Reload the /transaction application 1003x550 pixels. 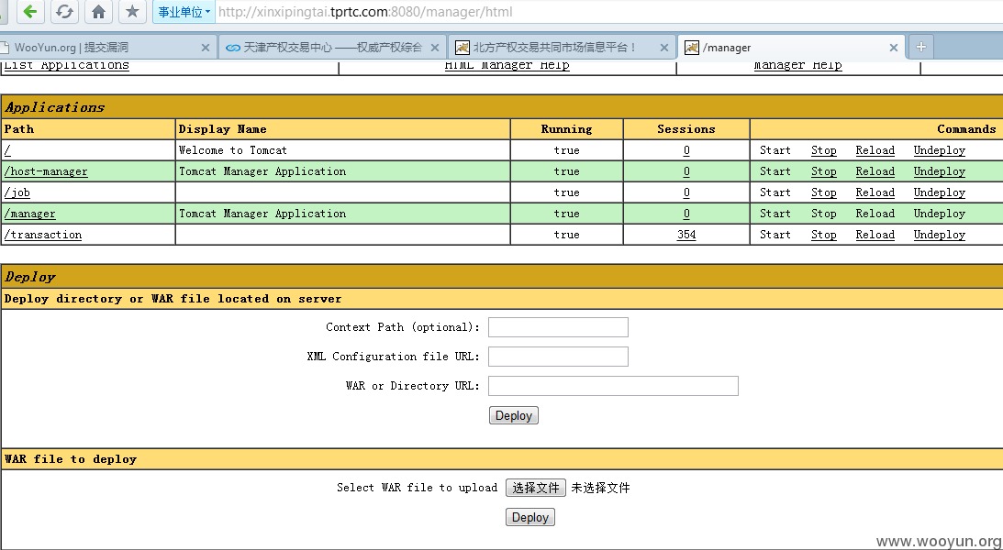pyautogui.click(x=875, y=235)
